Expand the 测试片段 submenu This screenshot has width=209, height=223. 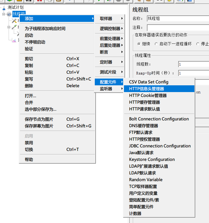click(110, 72)
